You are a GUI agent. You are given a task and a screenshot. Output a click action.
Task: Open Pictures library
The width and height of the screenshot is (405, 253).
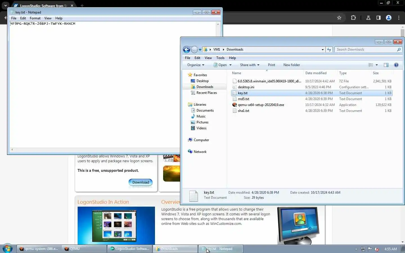[x=202, y=122]
